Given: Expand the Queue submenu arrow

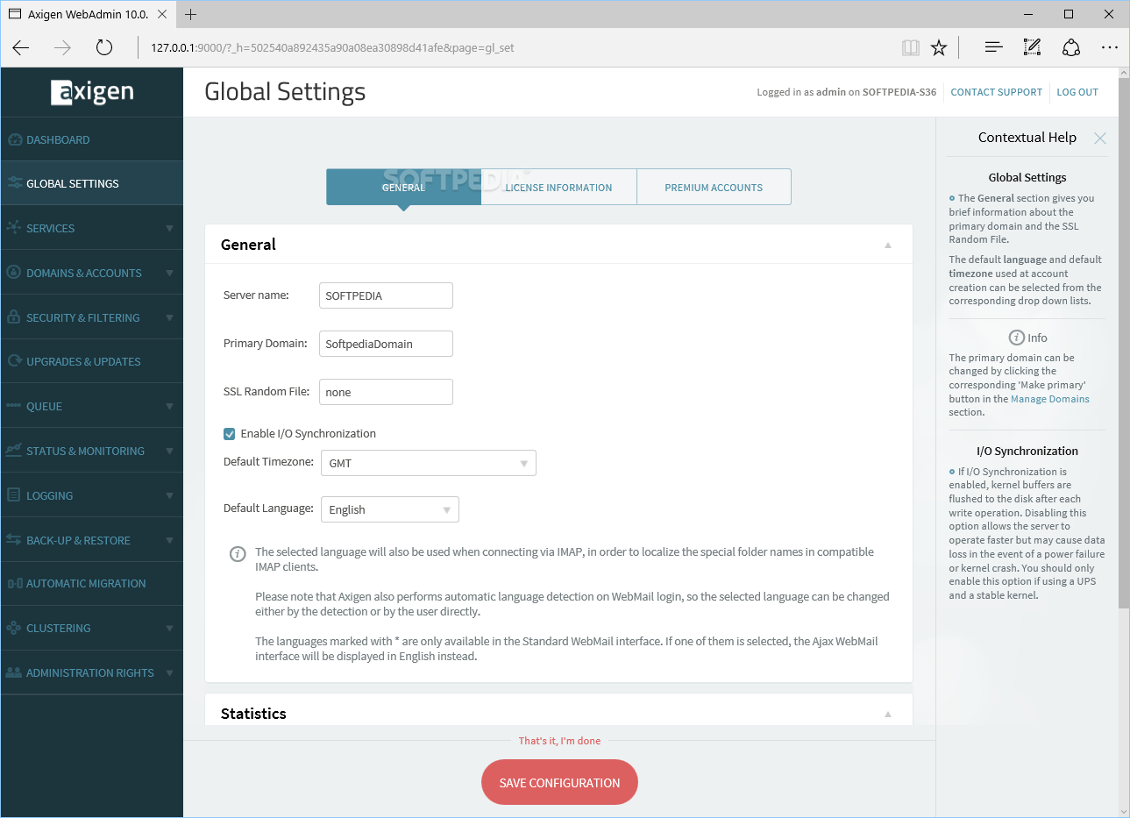Looking at the screenshot, I should tap(169, 406).
